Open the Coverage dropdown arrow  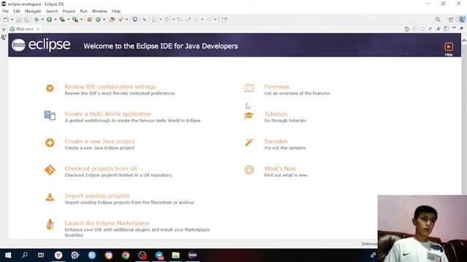point(68,20)
